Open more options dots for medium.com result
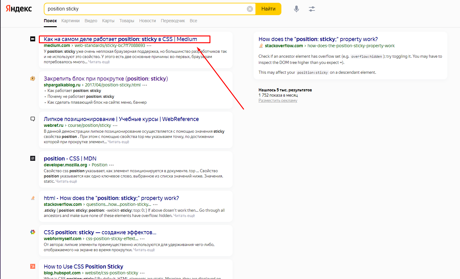The height and width of the screenshot is (279, 460). coord(149,46)
